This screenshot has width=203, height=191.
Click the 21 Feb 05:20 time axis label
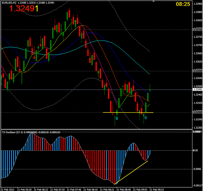tap(24, 190)
